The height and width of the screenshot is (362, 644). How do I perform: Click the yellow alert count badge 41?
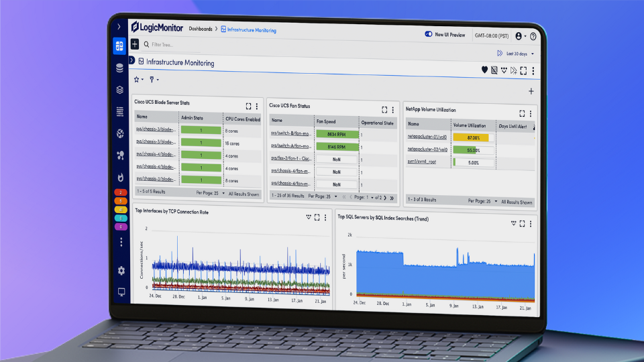click(x=121, y=209)
